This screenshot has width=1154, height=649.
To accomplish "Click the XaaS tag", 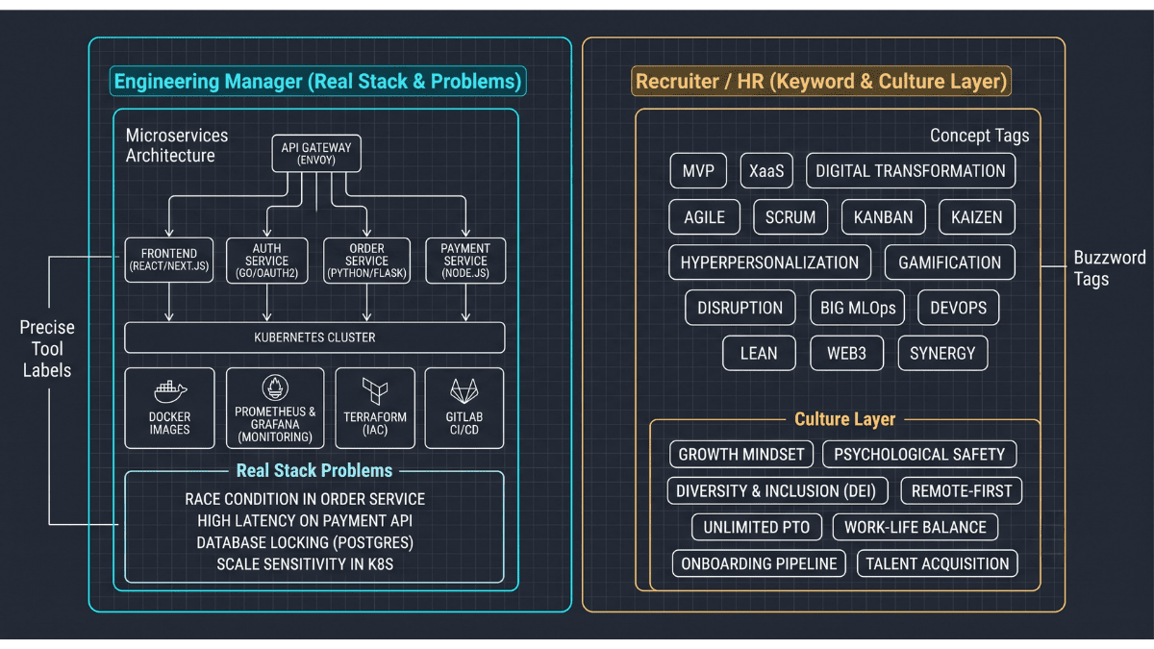I will click(x=766, y=171).
